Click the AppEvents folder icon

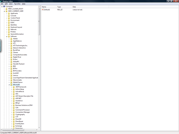(x=9, y=13)
